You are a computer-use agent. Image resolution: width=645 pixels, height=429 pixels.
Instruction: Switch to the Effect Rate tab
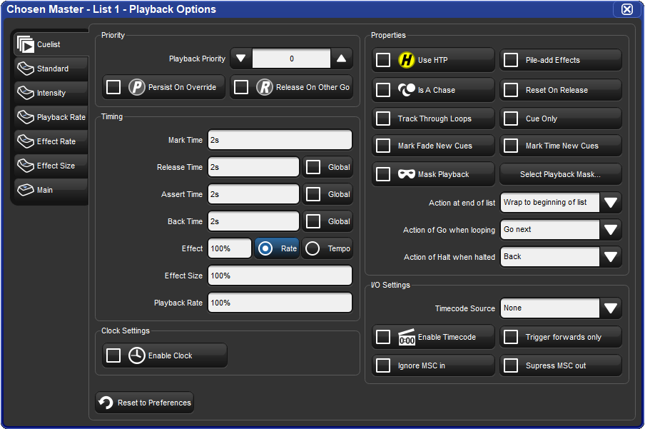51,141
